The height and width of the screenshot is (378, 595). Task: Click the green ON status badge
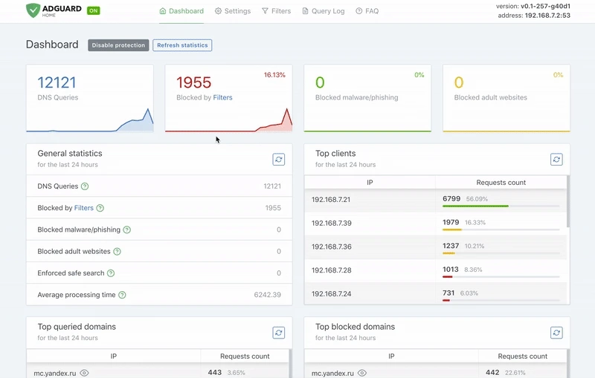[x=94, y=10]
